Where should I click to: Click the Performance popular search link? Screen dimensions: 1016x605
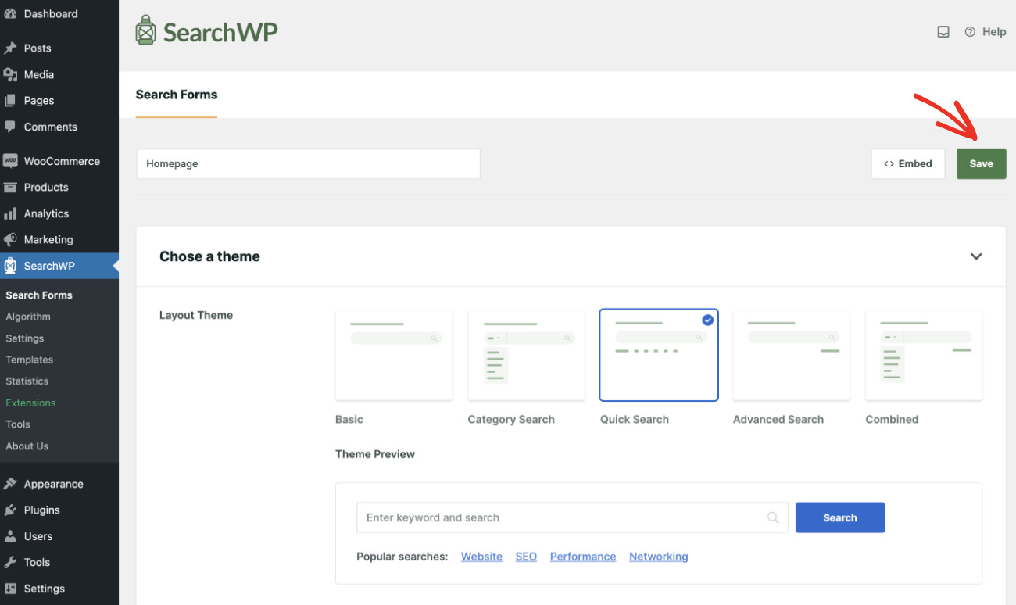tap(582, 556)
